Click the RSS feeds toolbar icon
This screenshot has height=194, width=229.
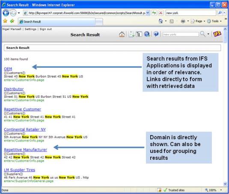pyautogui.click(x=172, y=21)
